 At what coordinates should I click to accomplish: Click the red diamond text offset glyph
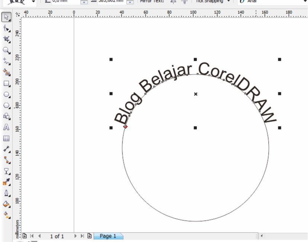coord(125,127)
